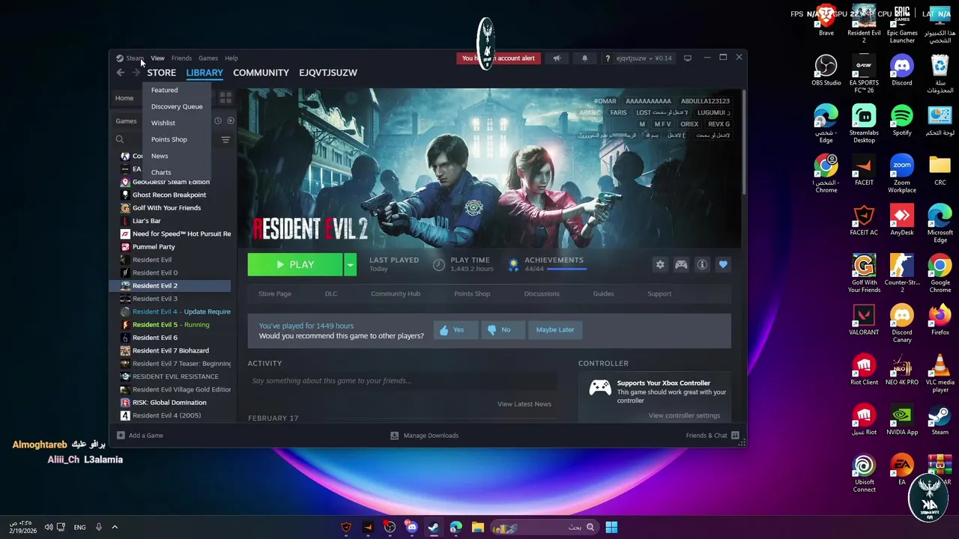Click the activity text field

(x=402, y=380)
